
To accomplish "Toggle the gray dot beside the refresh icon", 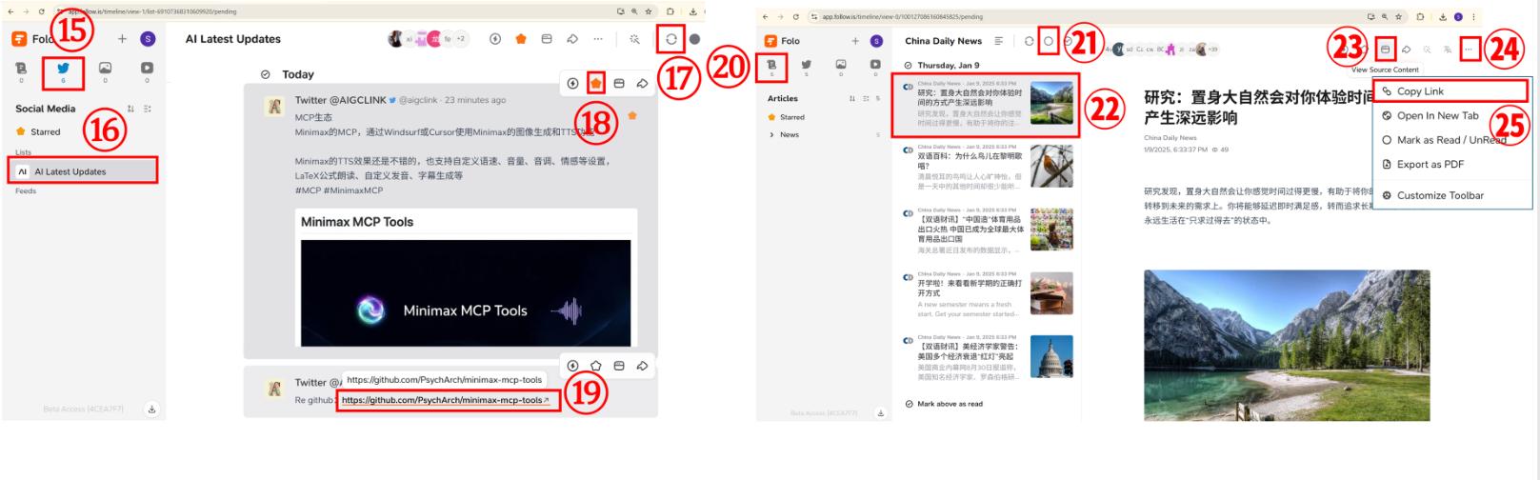I will (x=694, y=39).
